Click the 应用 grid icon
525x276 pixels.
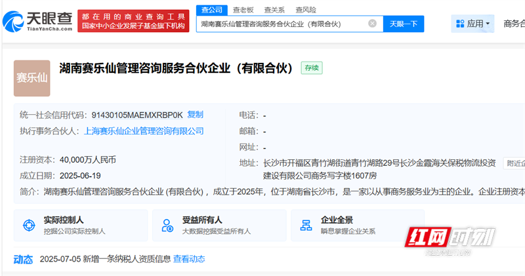tap(460, 24)
